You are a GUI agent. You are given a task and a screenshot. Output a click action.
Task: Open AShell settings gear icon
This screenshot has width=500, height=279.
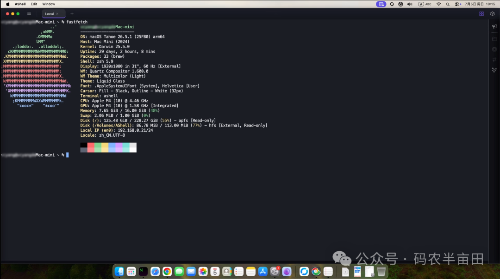492,14
